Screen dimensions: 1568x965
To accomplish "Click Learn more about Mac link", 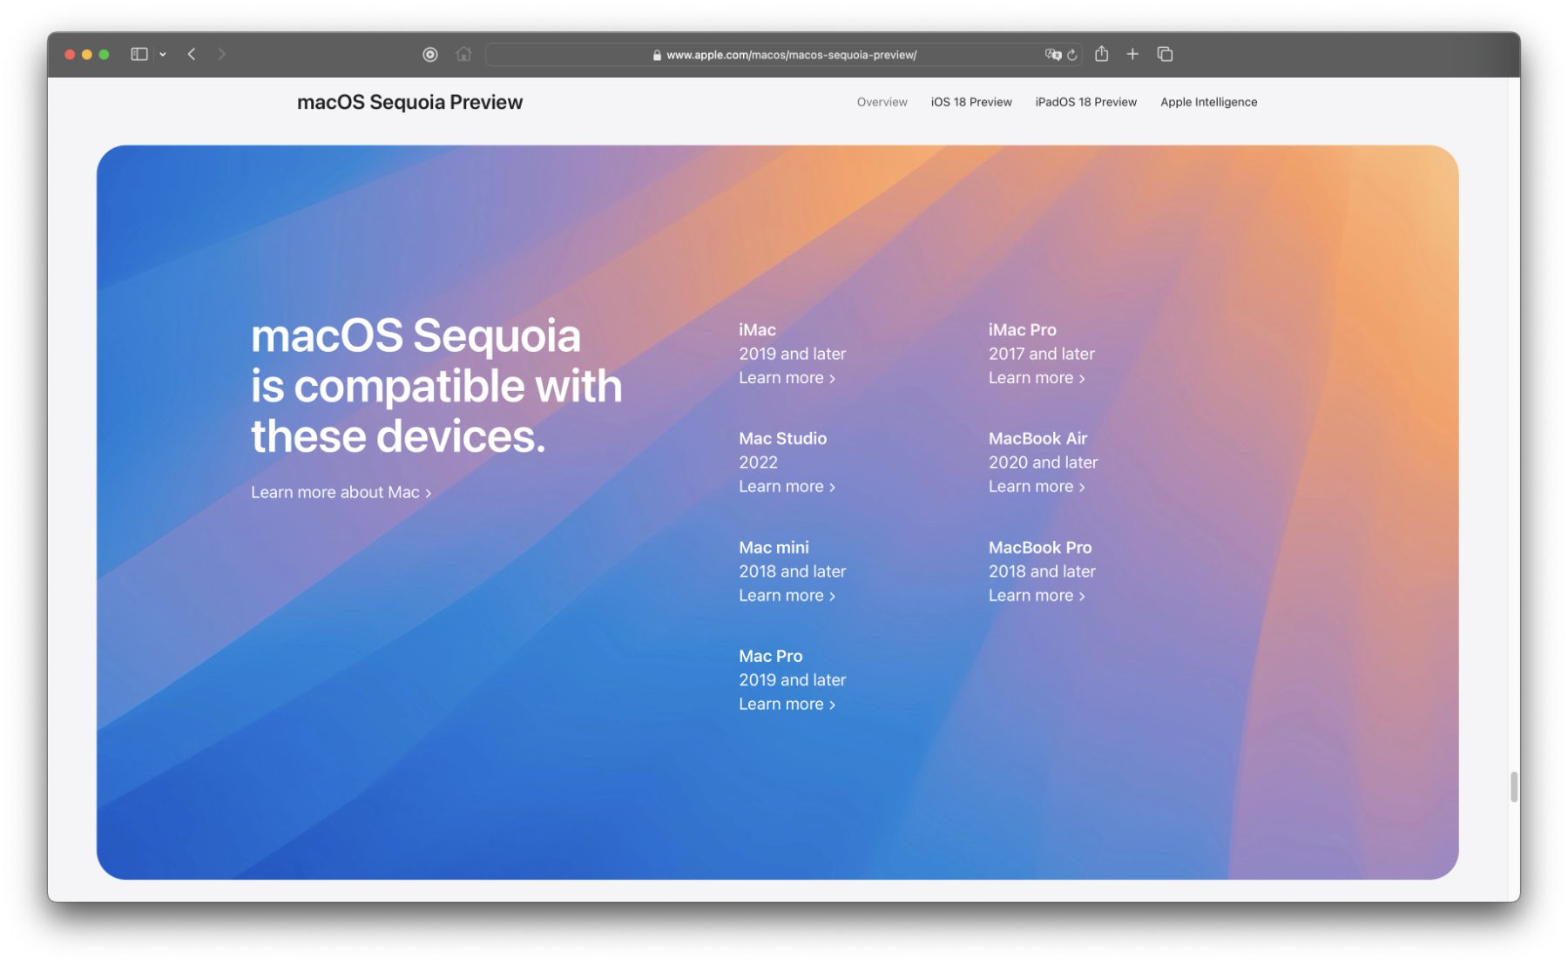I will click(x=341, y=492).
